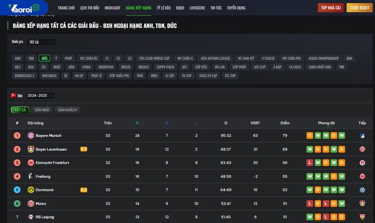Select the ANH league filter
This screenshot has width=375, height=223.
click(x=18, y=58)
